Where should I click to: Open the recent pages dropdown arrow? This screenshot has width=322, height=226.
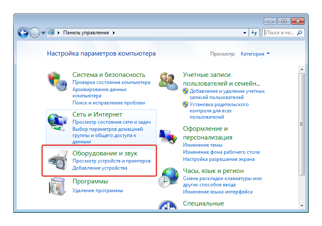click(x=43, y=33)
